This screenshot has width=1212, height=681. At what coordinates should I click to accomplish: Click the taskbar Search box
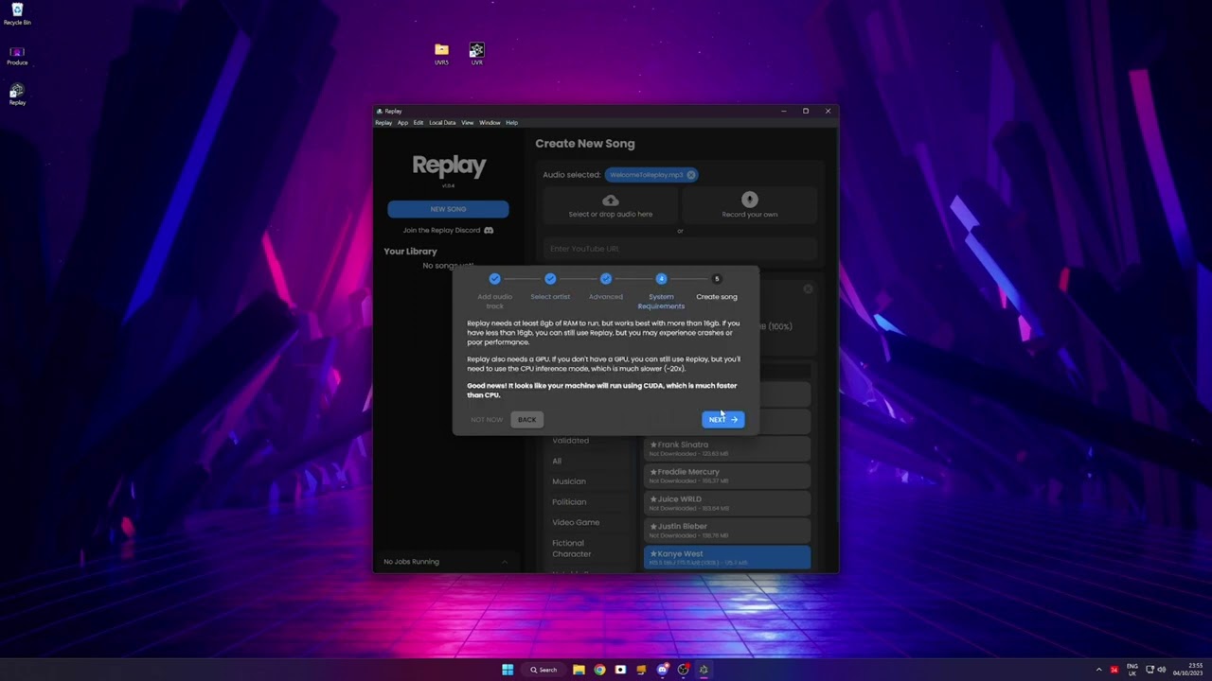click(544, 670)
